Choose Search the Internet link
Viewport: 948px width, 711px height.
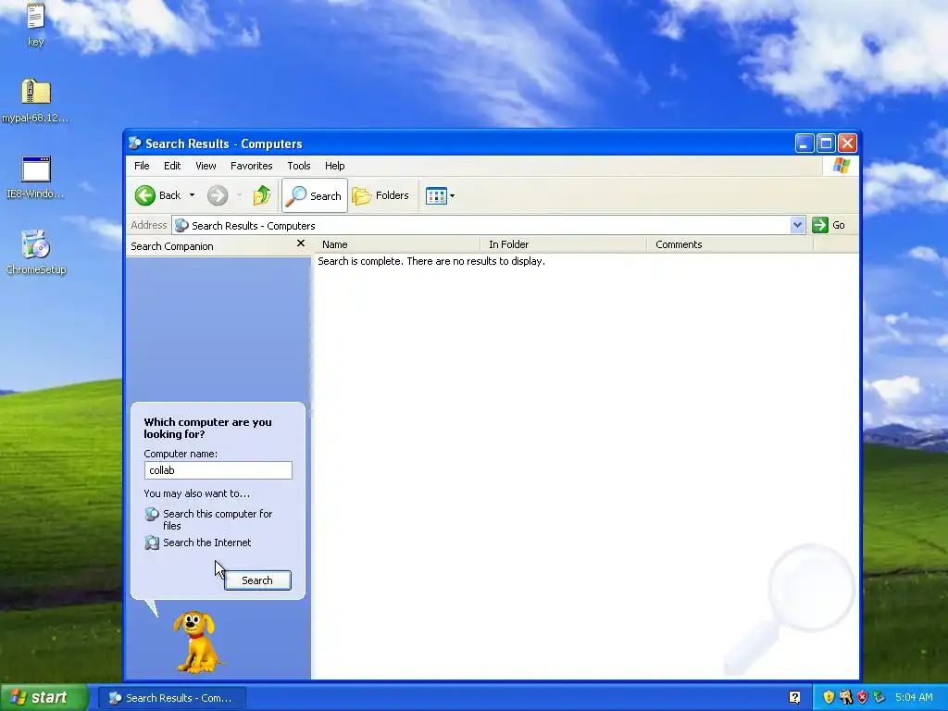[x=198, y=543]
